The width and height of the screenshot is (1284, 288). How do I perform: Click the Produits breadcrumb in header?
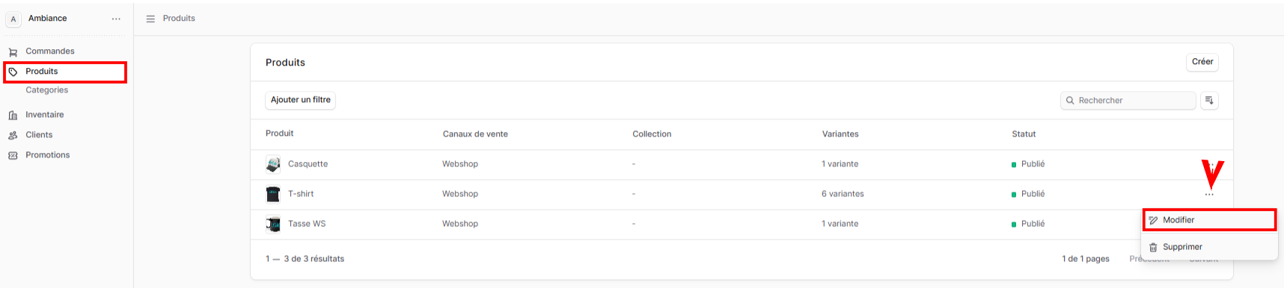pyautogui.click(x=179, y=19)
